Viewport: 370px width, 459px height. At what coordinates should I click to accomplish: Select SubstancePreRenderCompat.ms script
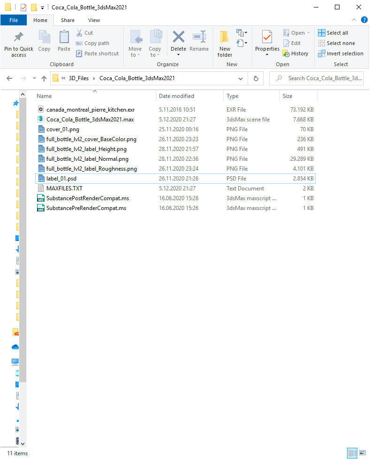[175, 208]
